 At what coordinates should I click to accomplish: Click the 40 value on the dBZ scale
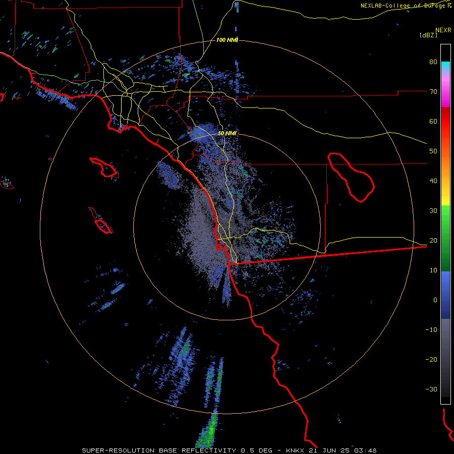click(x=433, y=181)
